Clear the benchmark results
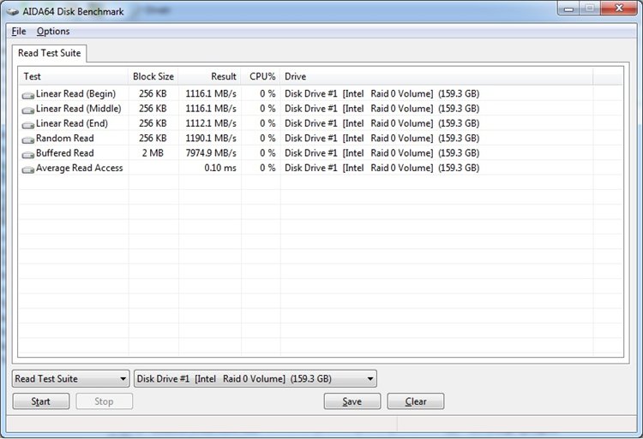The height and width of the screenshot is (439, 643). coord(416,401)
